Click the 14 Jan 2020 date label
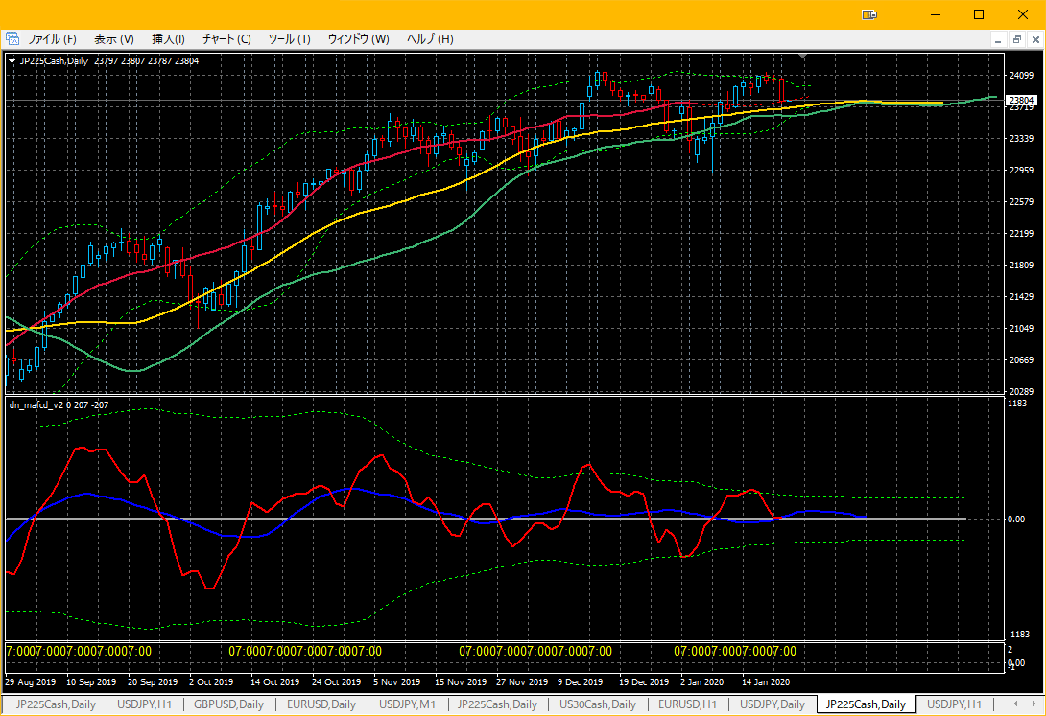This screenshot has width=1046, height=716. pyautogui.click(x=766, y=682)
